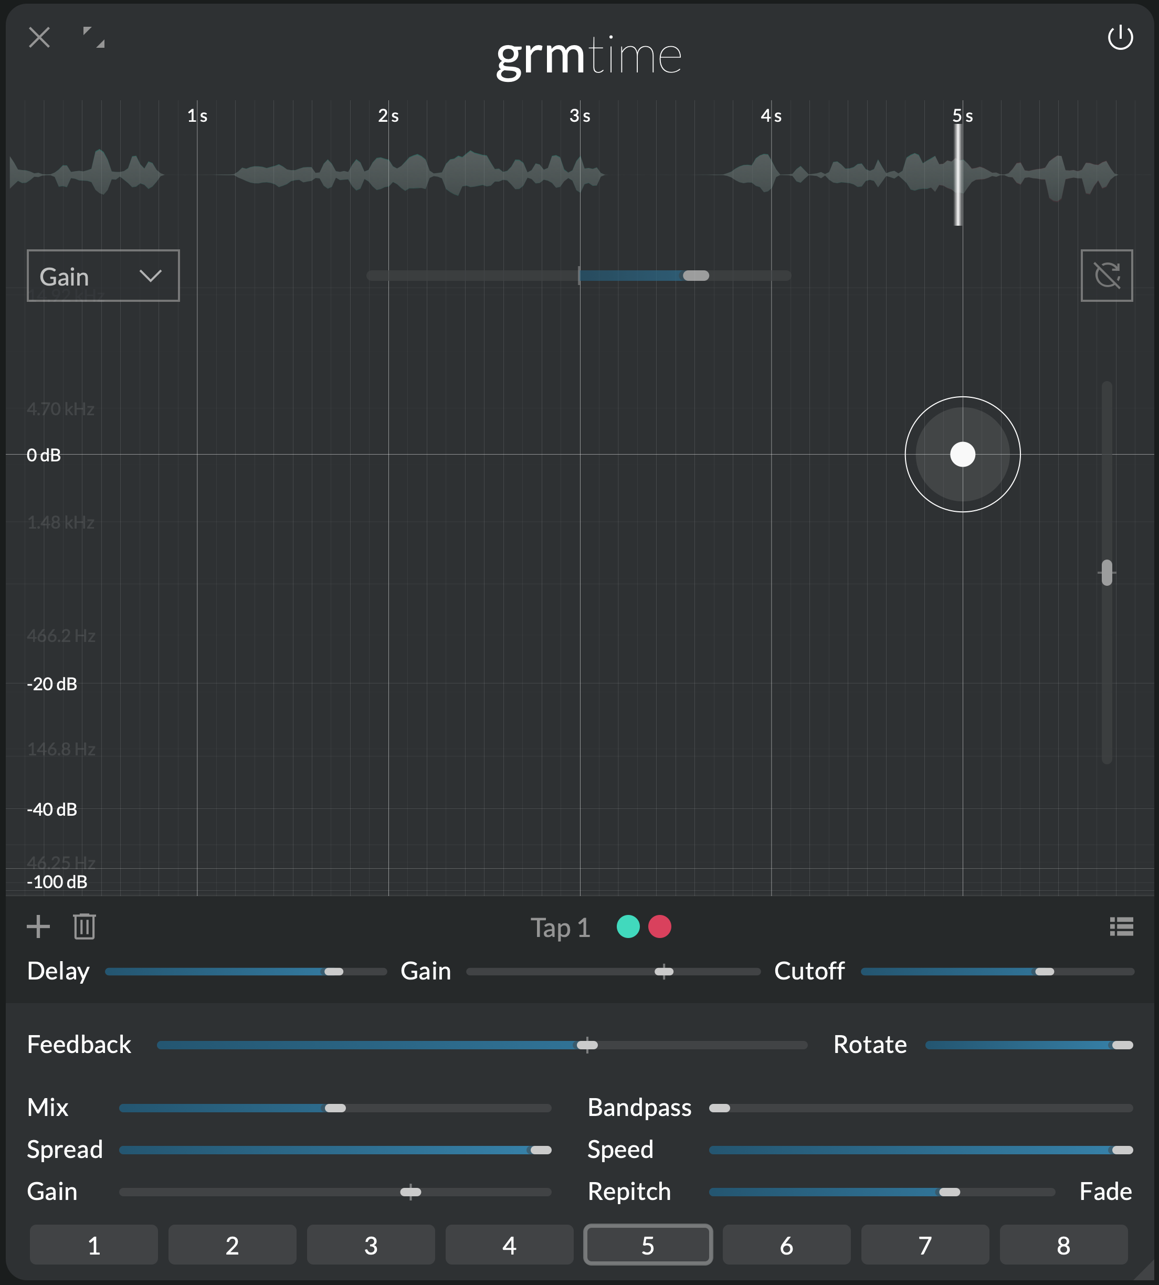This screenshot has width=1159, height=1285.
Task: Click the resize window arrows icon
Action: tap(93, 38)
